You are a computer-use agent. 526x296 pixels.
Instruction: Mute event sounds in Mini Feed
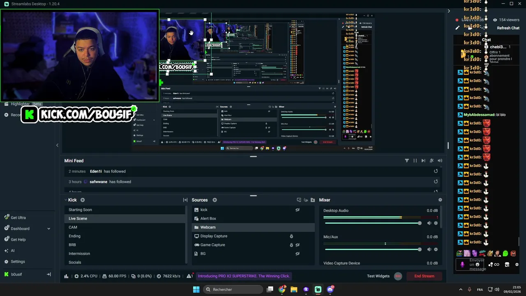tap(440, 161)
